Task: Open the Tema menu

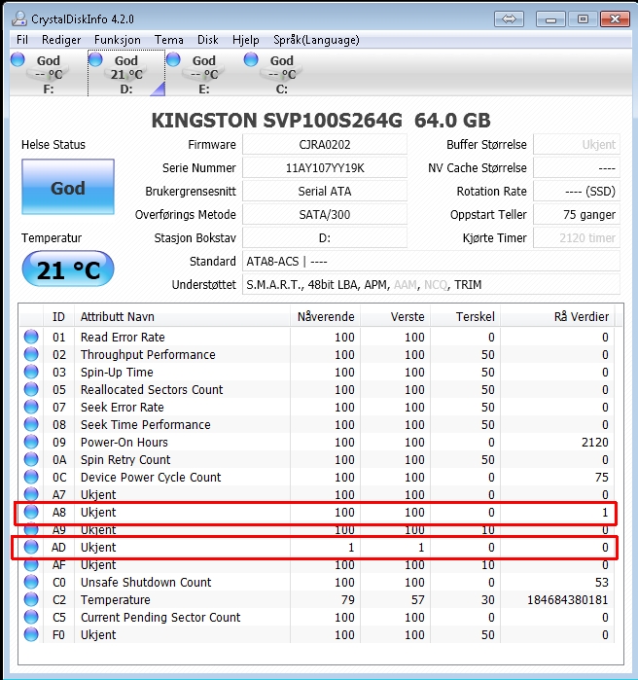Action: click(x=169, y=40)
